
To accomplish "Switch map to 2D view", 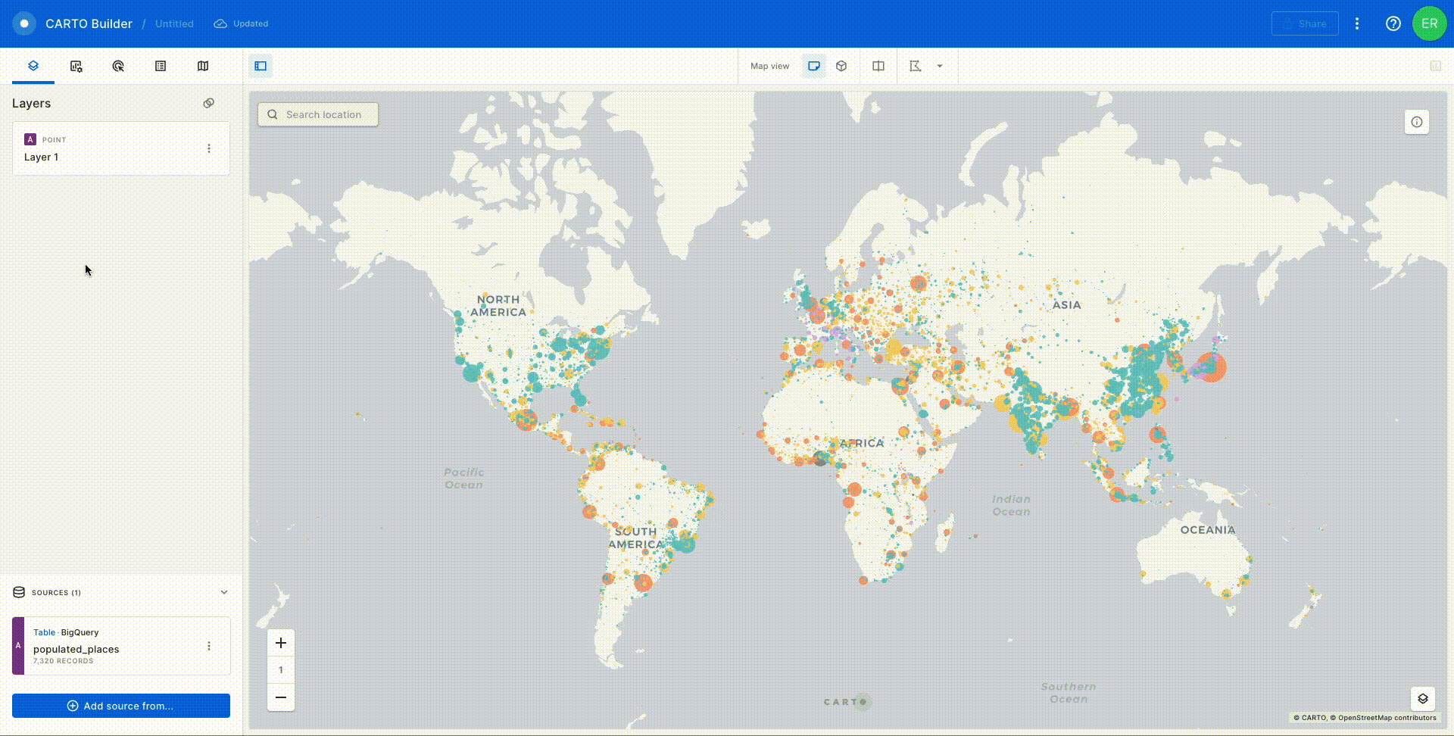I will point(814,66).
